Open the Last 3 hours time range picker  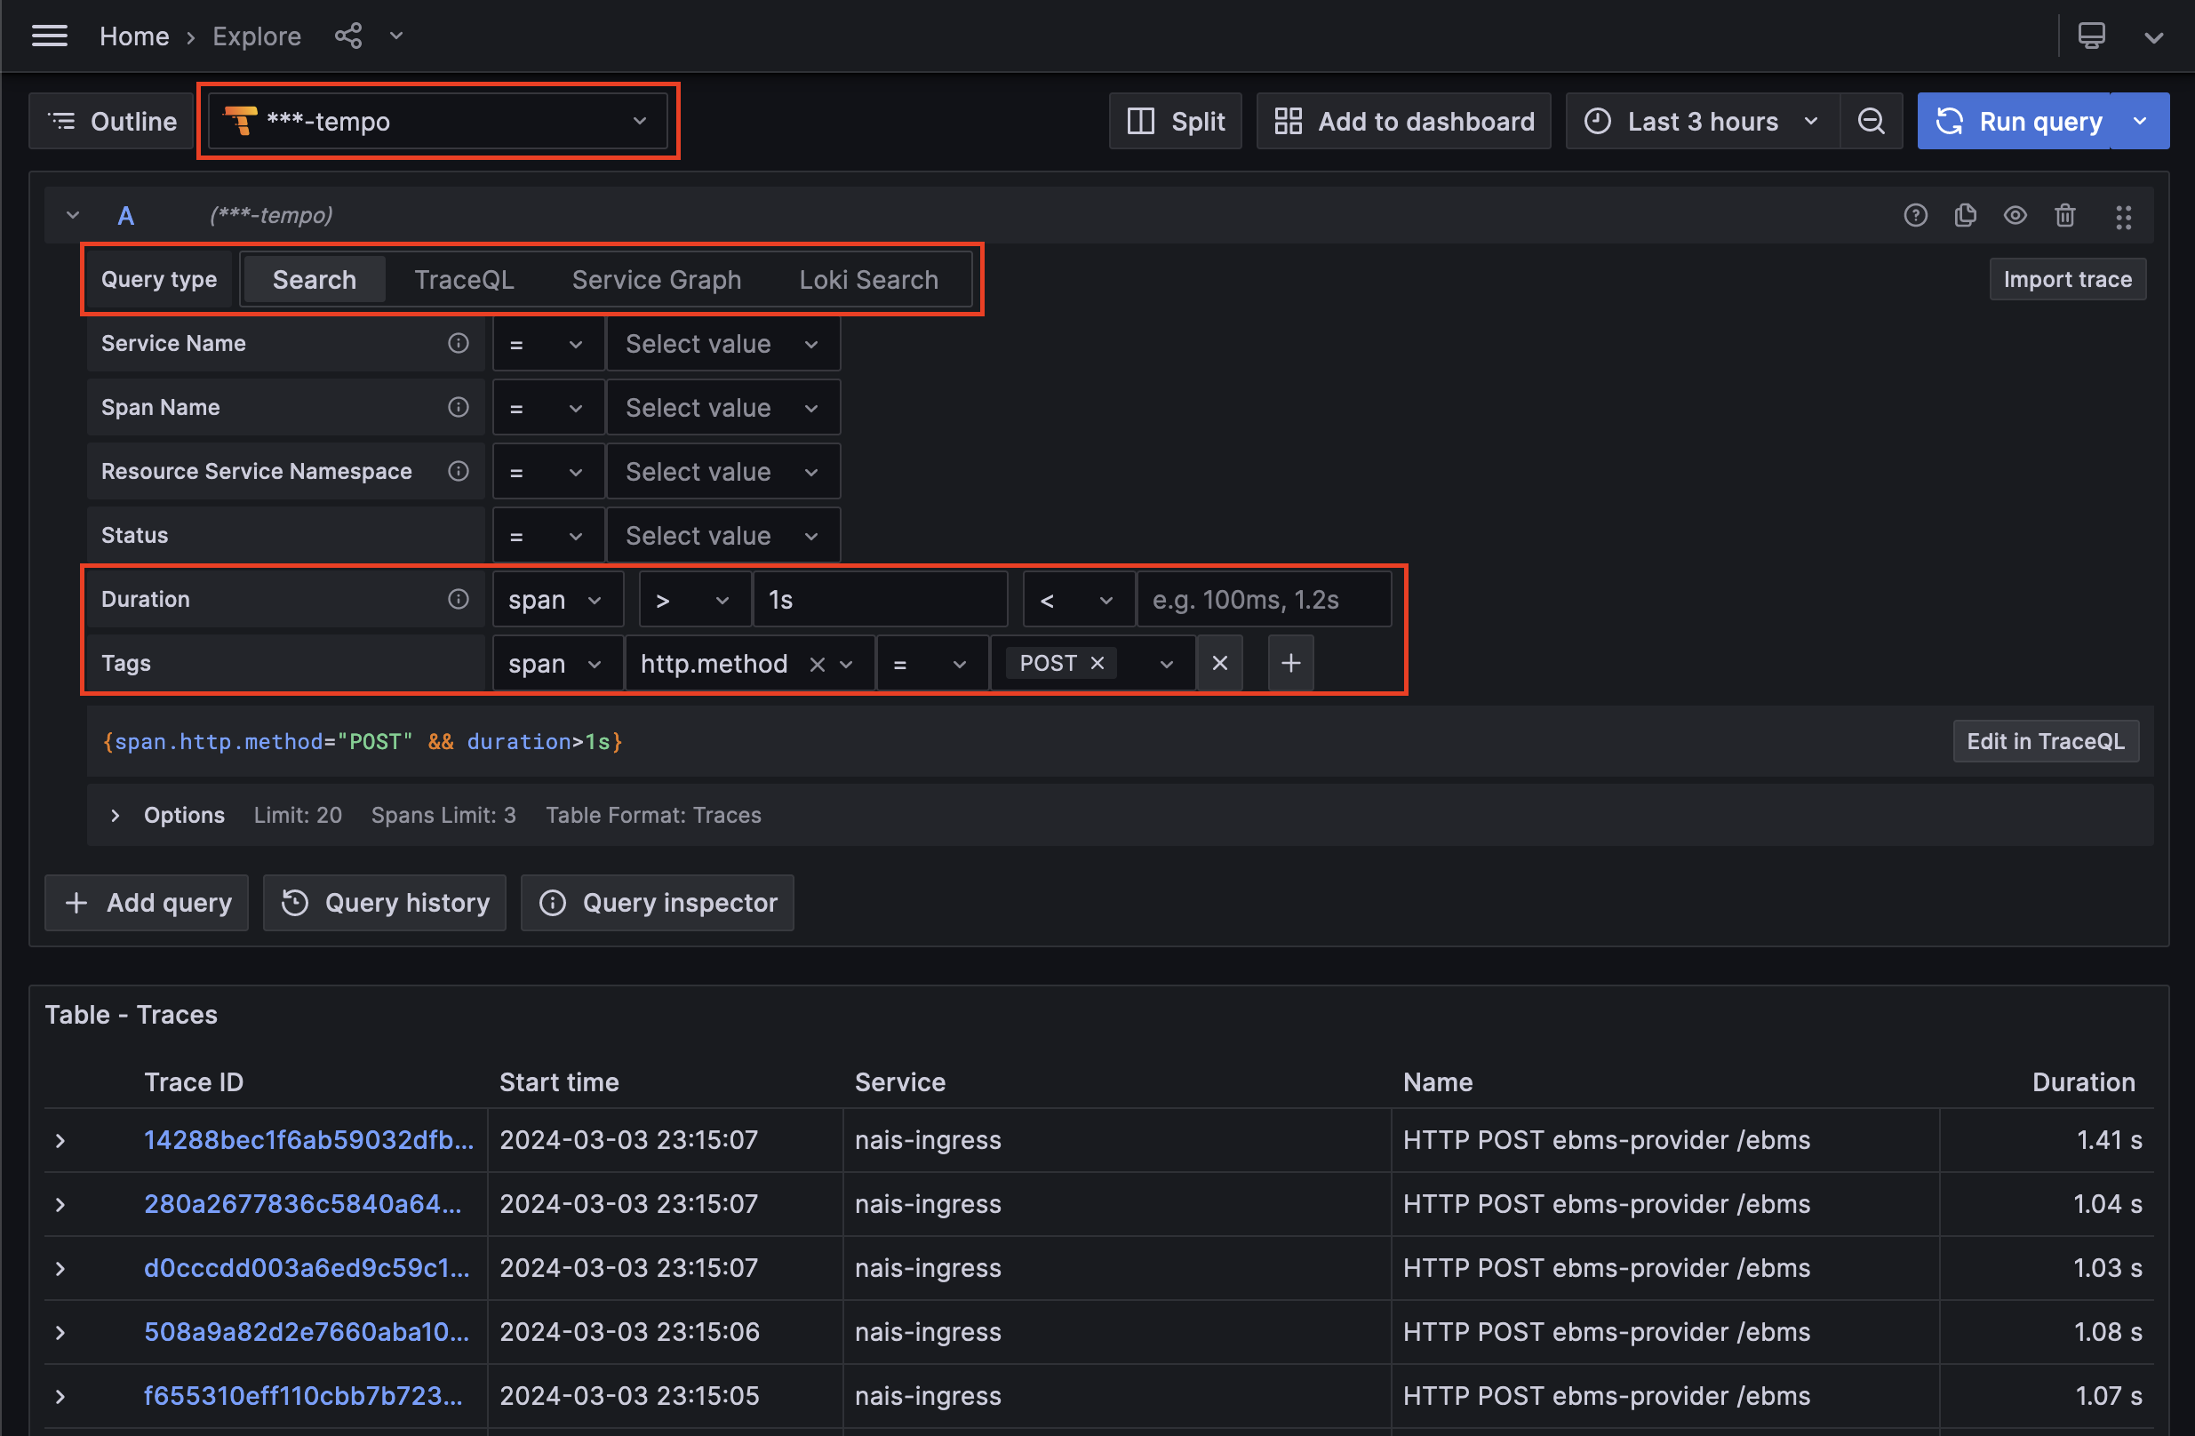point(1702,120)
